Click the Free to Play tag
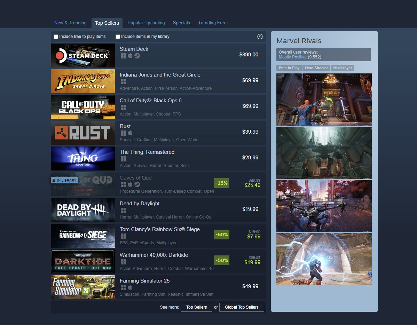417x325 pixels. pyautogui.click(x=289, y=68)
